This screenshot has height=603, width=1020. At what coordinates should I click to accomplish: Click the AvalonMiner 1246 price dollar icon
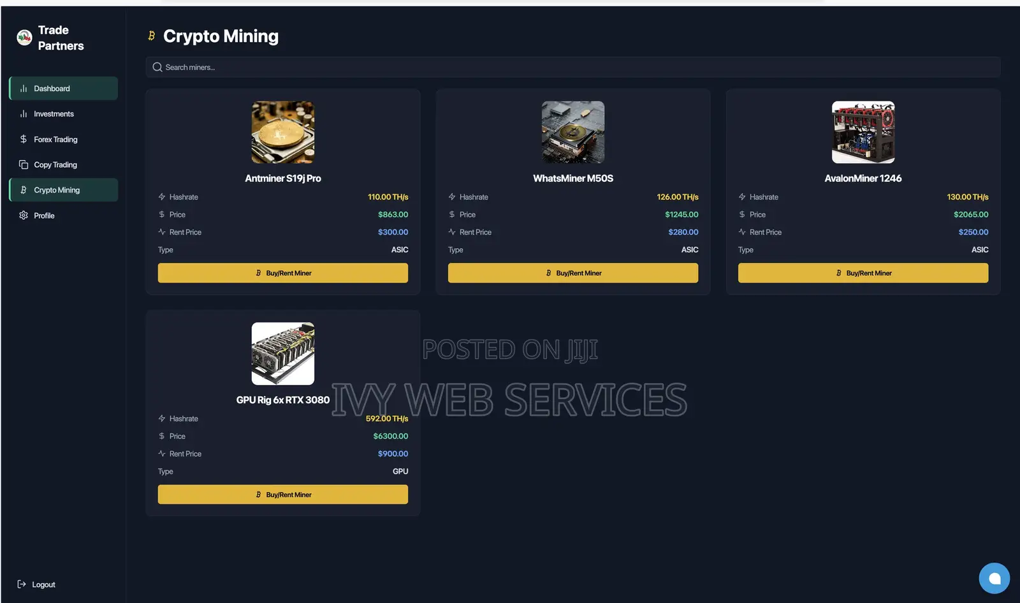coord(742,215)
